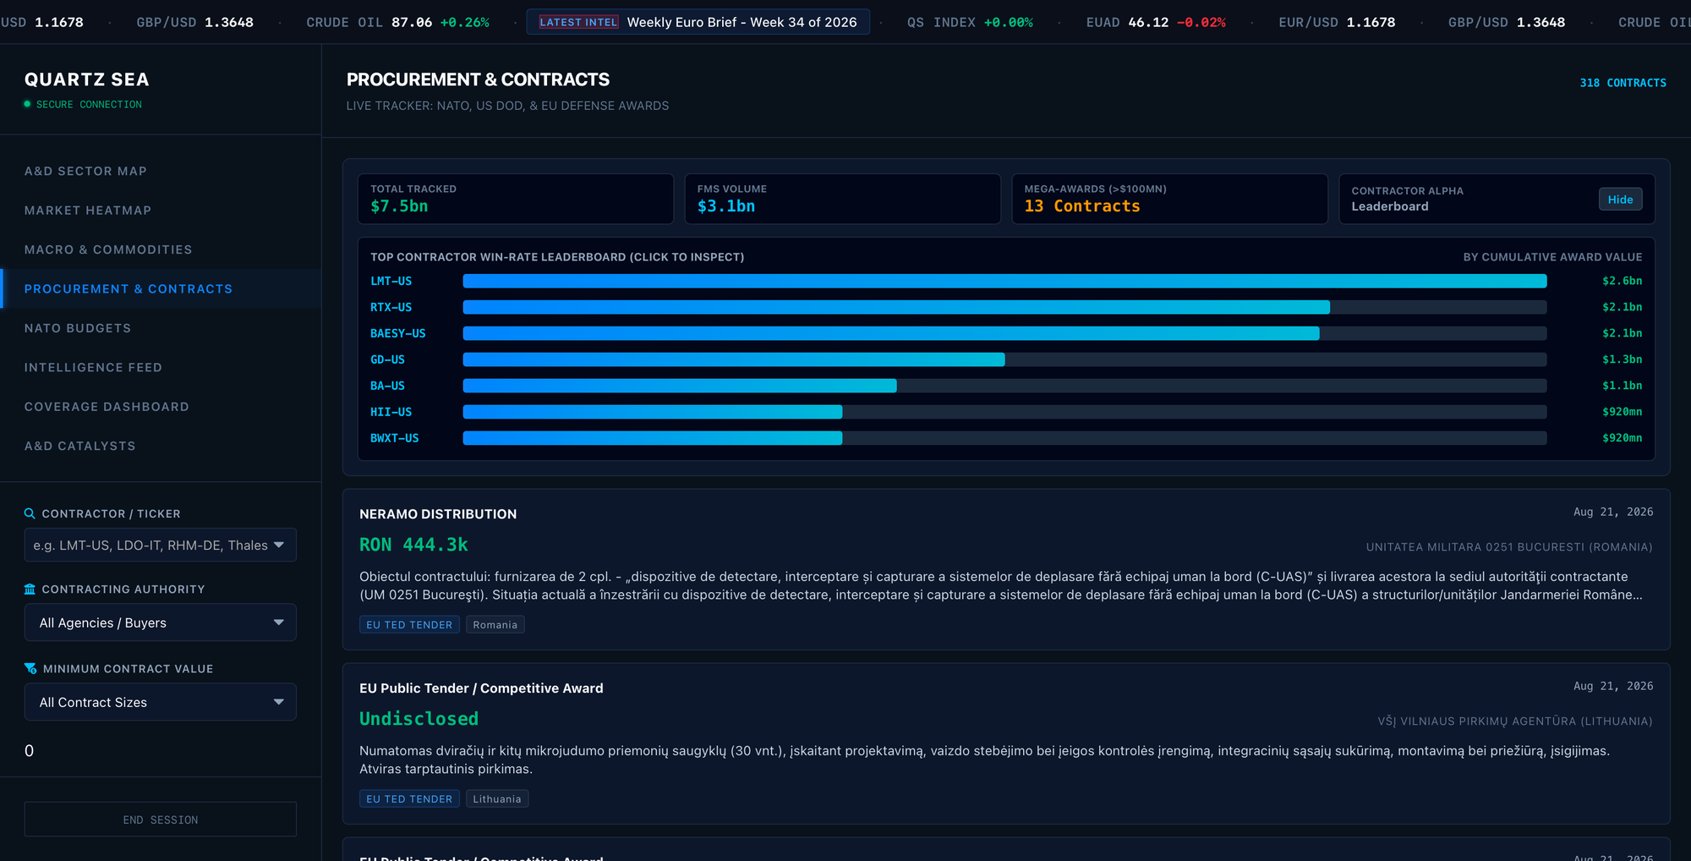Click the search icon beside Contractor / Ticker
Image resolution: width=1691 pixels, height=861 pixels.
tap(30, 513)
